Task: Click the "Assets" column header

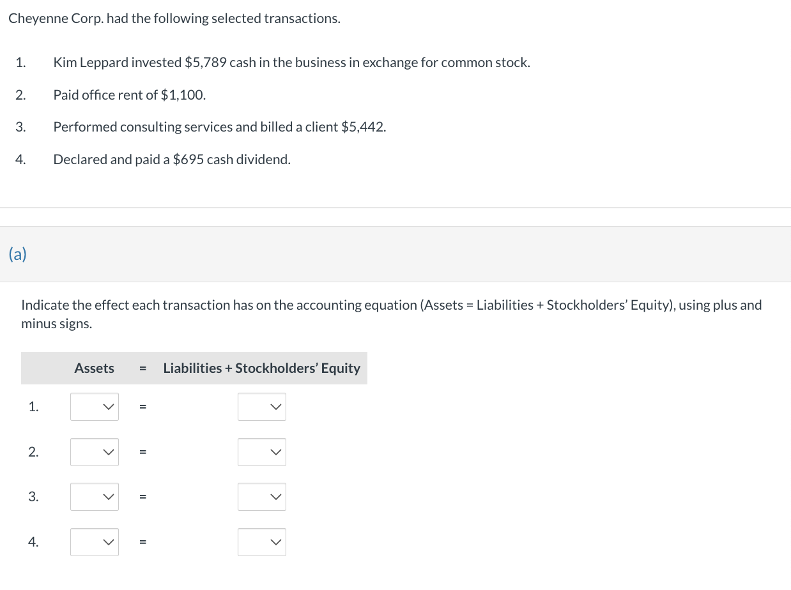Action: (x=94, y=368)
